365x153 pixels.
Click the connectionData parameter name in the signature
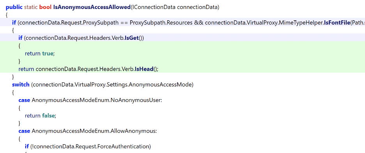coord(197,7)
